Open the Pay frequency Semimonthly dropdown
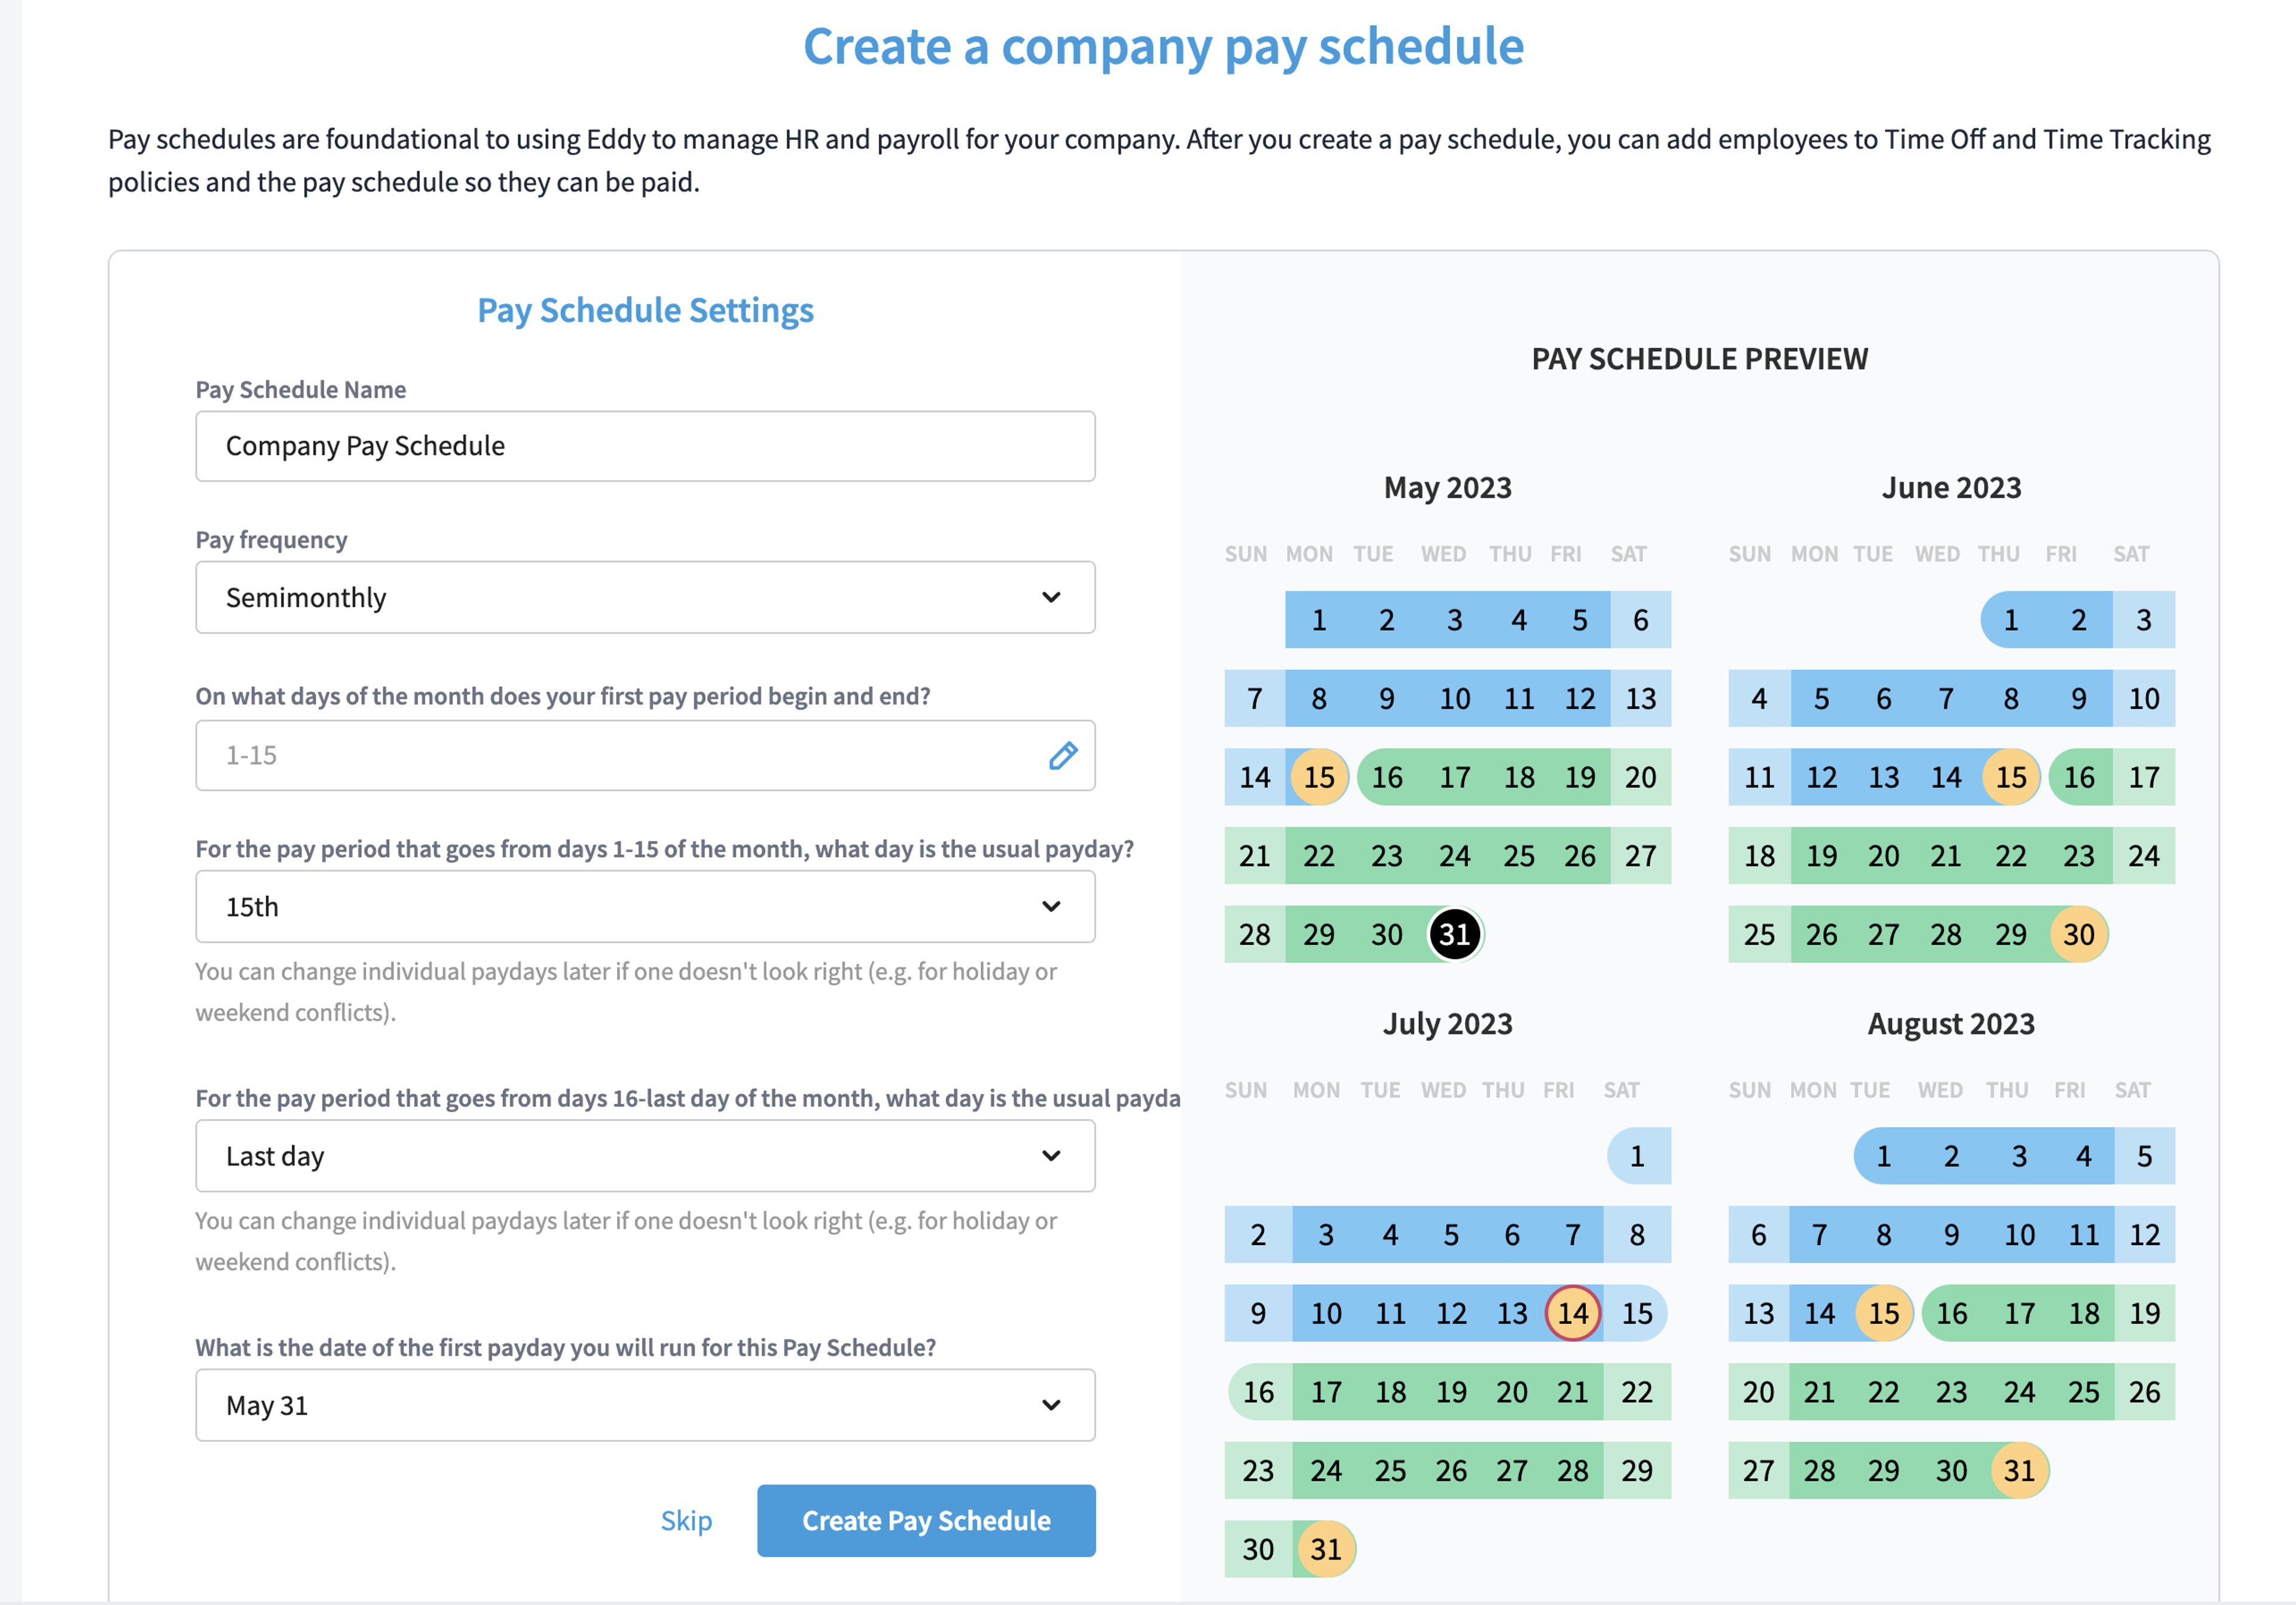The image size is (2296, 1605). (x=645, y=597)
